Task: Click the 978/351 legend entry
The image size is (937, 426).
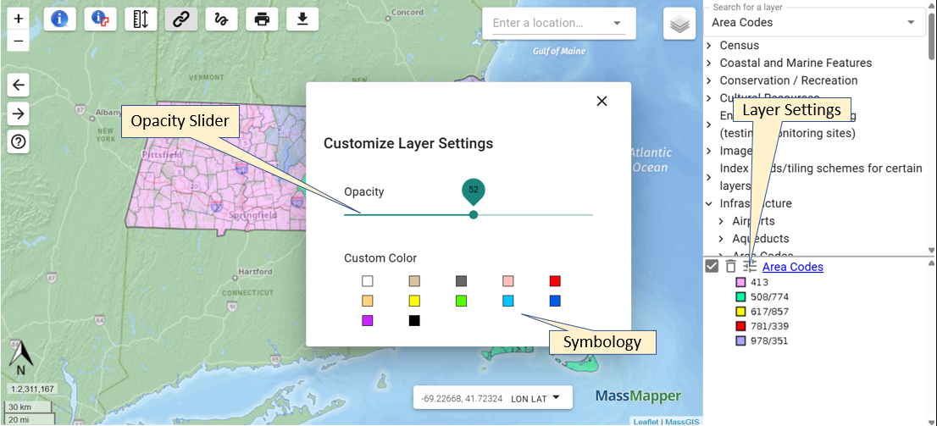Action: [761, 340]
